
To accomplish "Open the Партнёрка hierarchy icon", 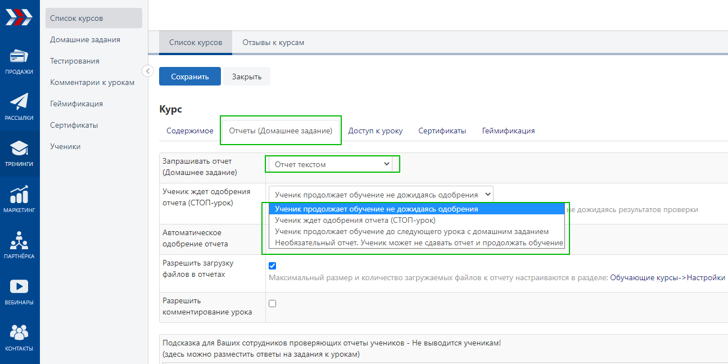I will pos(19,241).
